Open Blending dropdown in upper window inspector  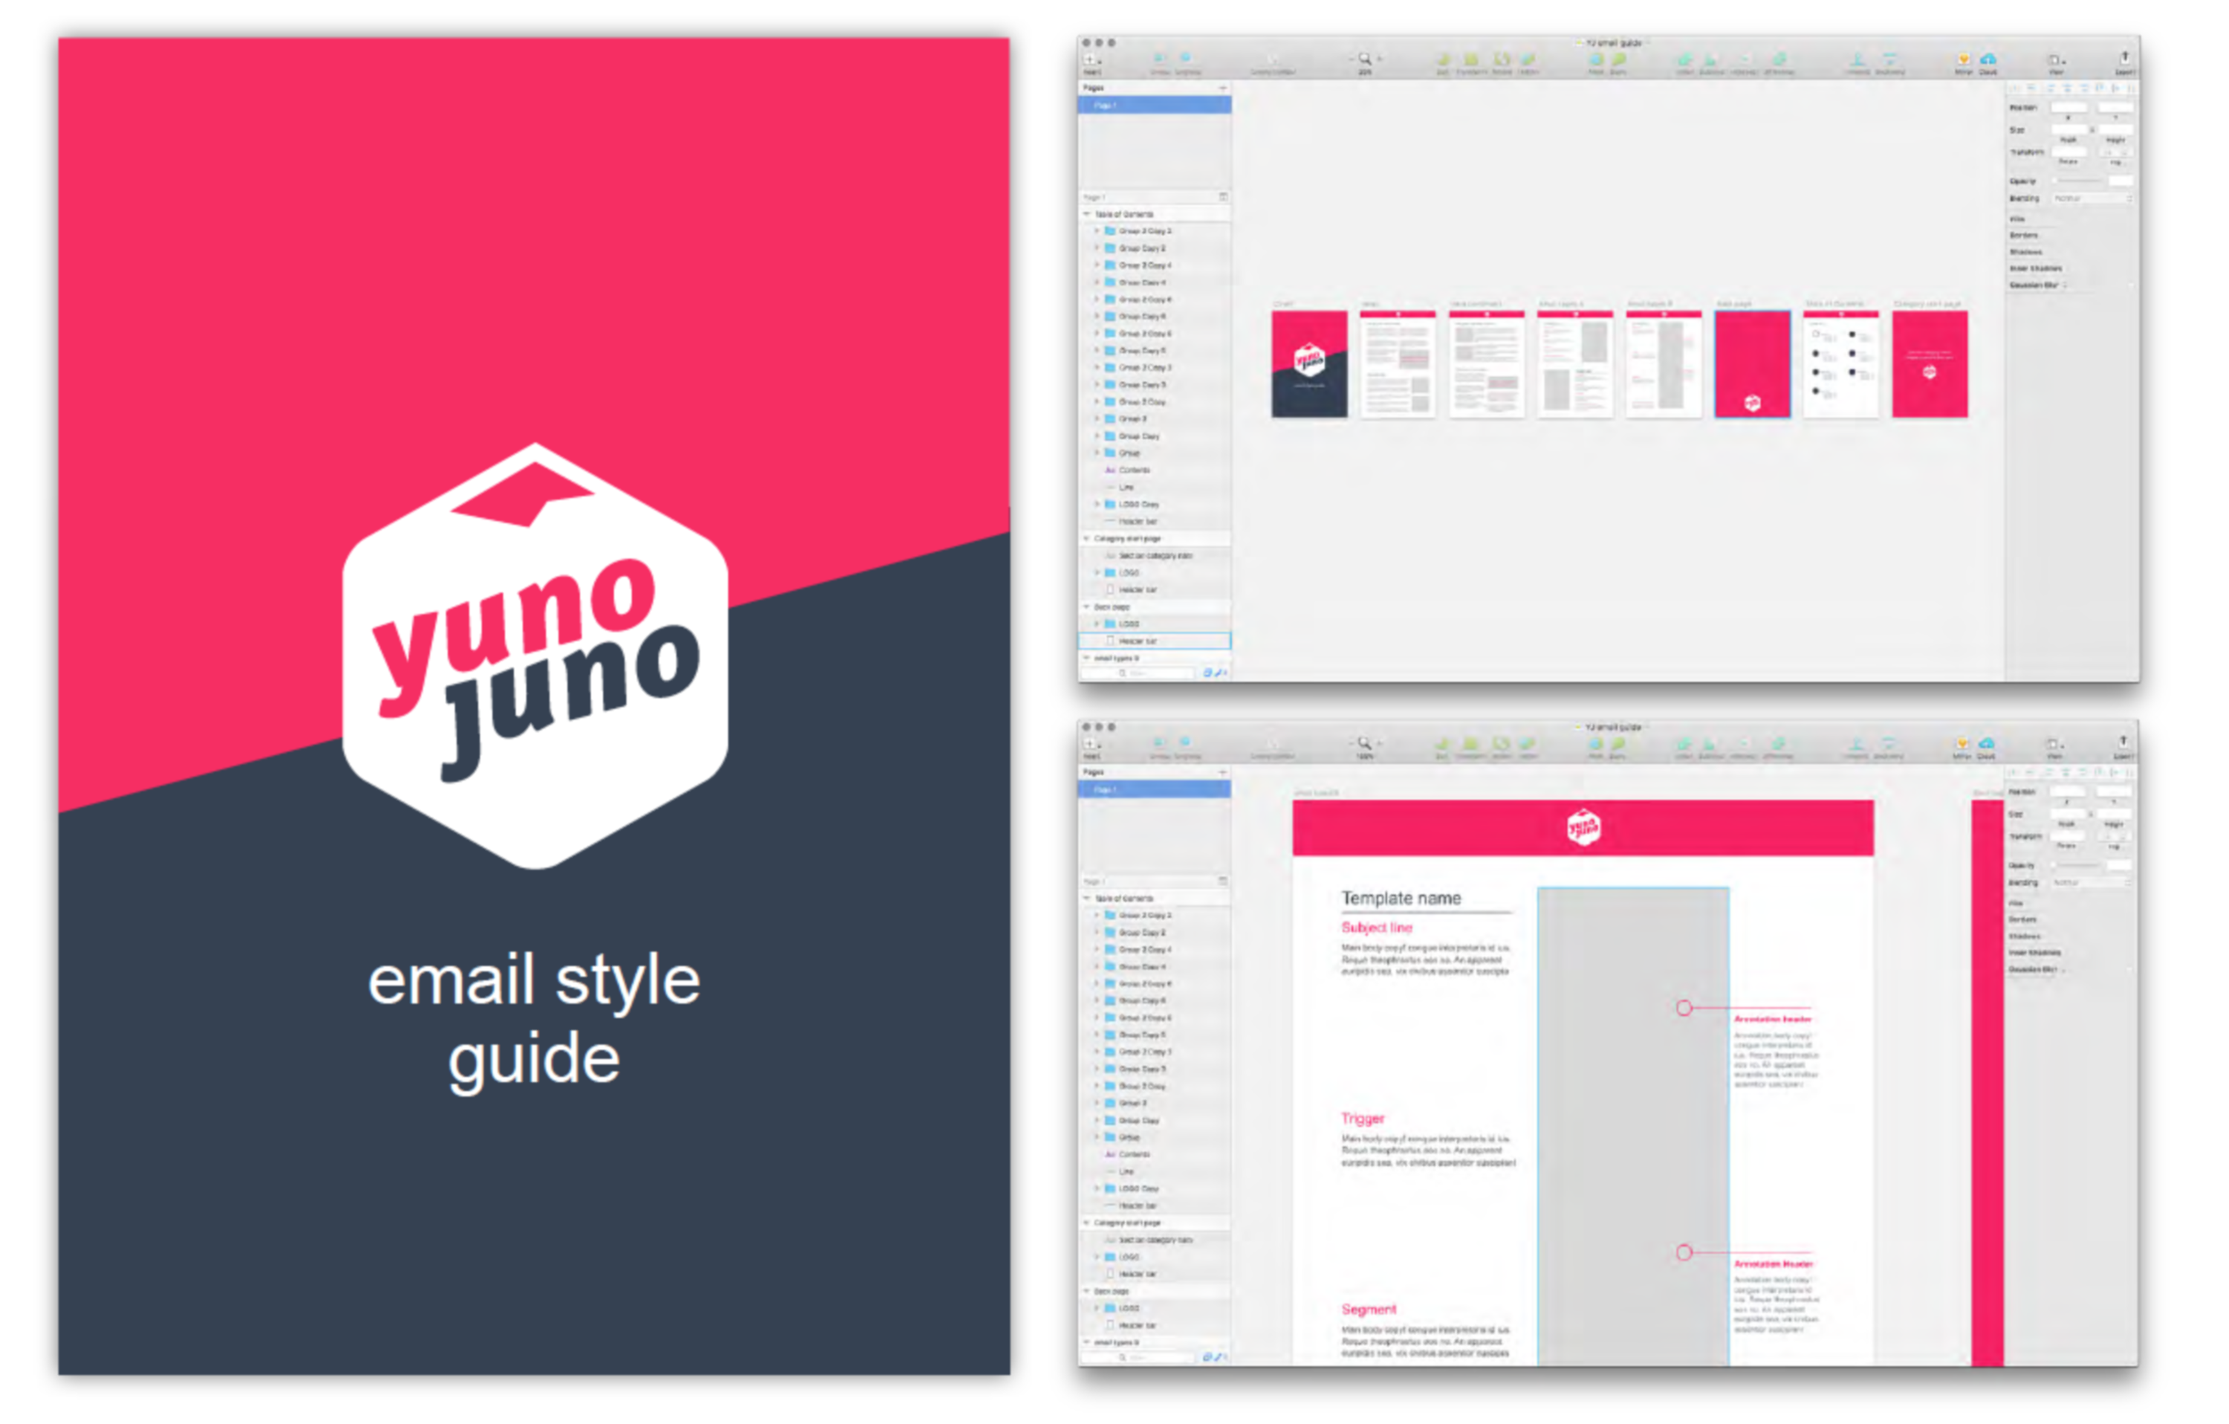pos(2092,198)
